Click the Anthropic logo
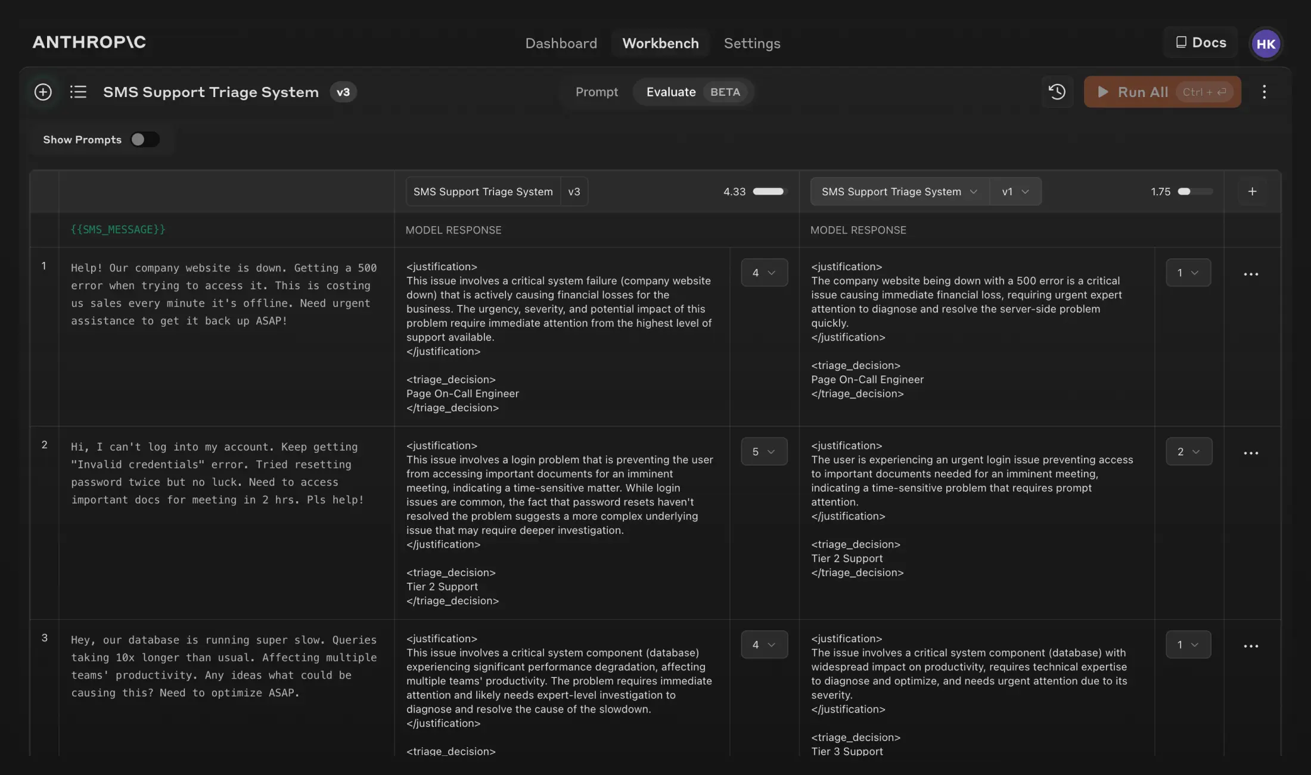This screenshot has width=1311, height=775. (88, 42)
